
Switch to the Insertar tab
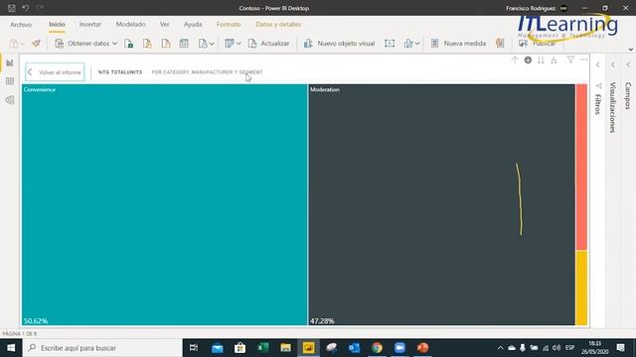click(x=90, y=25)
